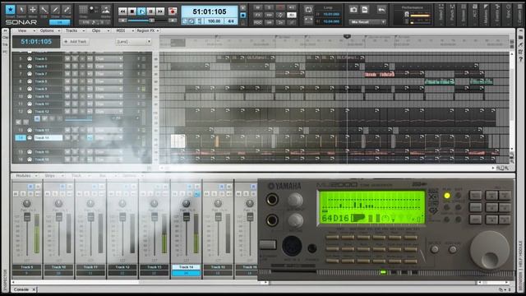Click the Track 14 console strip name
This screenshot has width=526, height=296.
pyautogui.click(x=187, y=267)
